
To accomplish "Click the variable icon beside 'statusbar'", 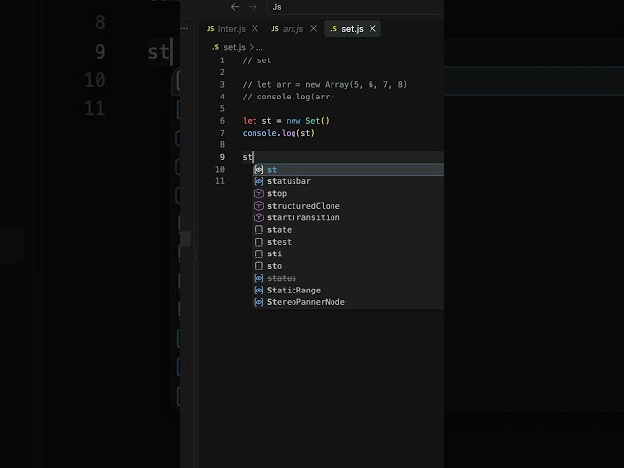I will pos(259,181).
